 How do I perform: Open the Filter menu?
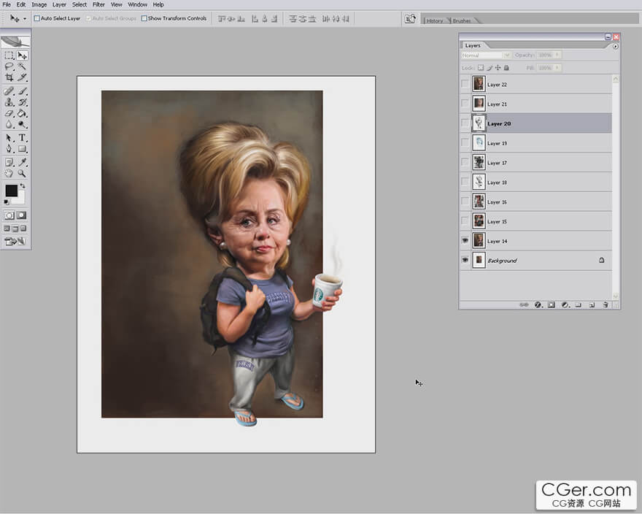[98, 4]
